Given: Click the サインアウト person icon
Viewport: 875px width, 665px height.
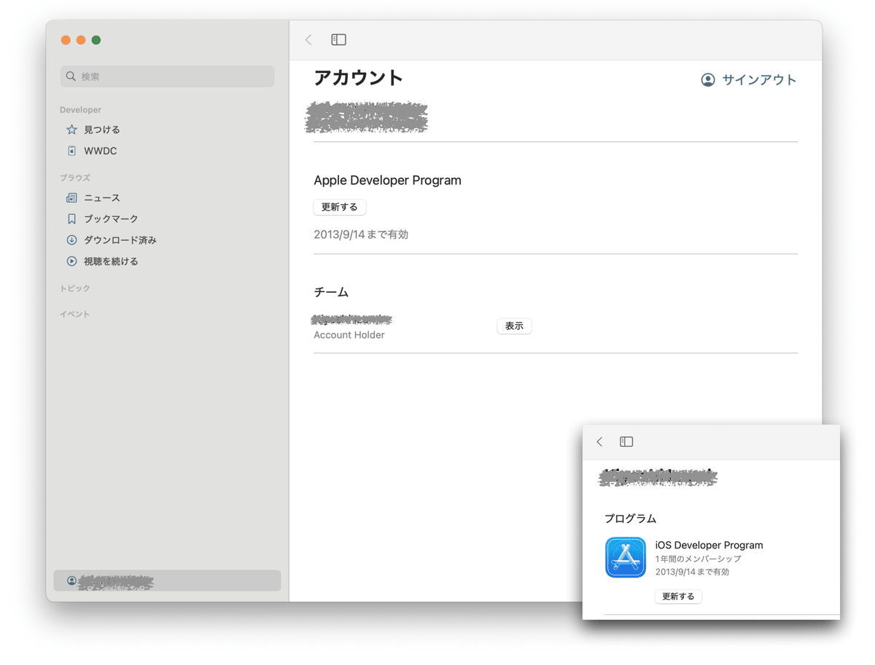Looking at the screenshot, I should [707, 80].
